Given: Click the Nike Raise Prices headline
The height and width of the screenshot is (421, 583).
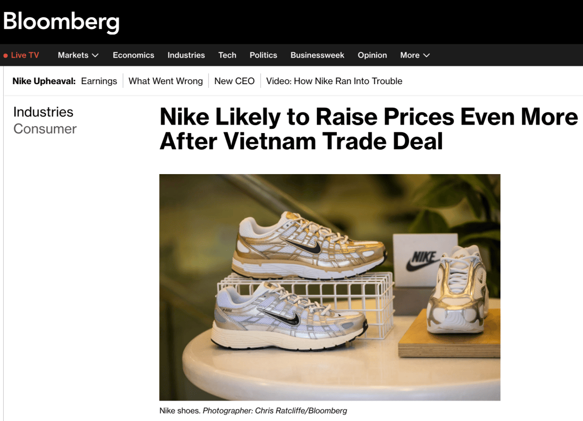Looking at the screenshot, I should (x=369, y=129).
